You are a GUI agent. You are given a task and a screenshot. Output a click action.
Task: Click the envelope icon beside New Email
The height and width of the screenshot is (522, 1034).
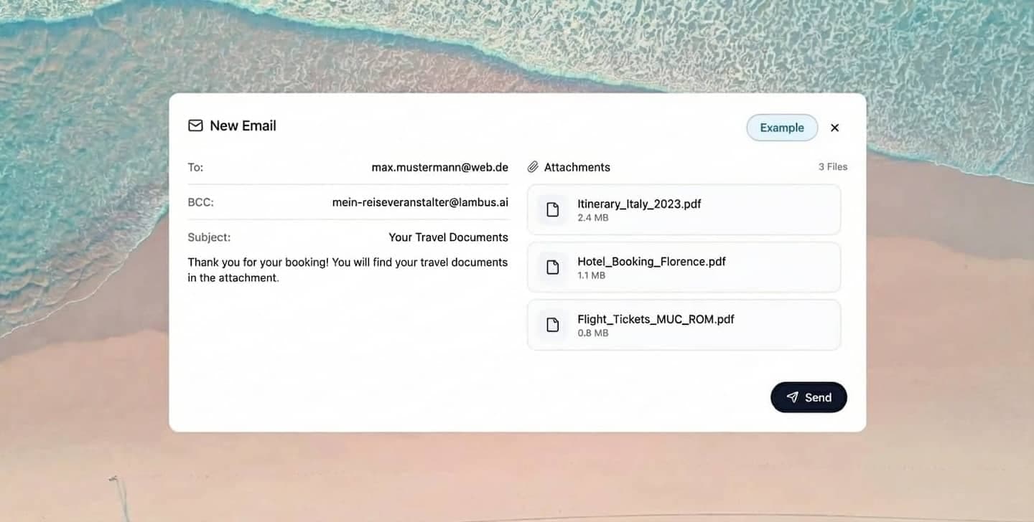point(195,126)
